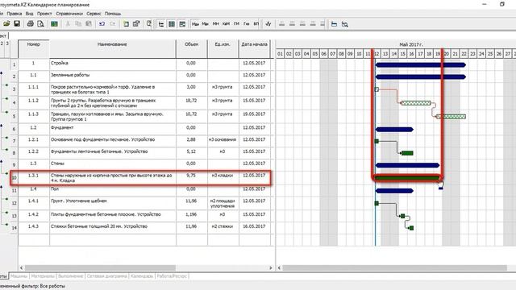Screen dimensions: 516x290
Task: Open the Проект menu
Action: (44, 14)
